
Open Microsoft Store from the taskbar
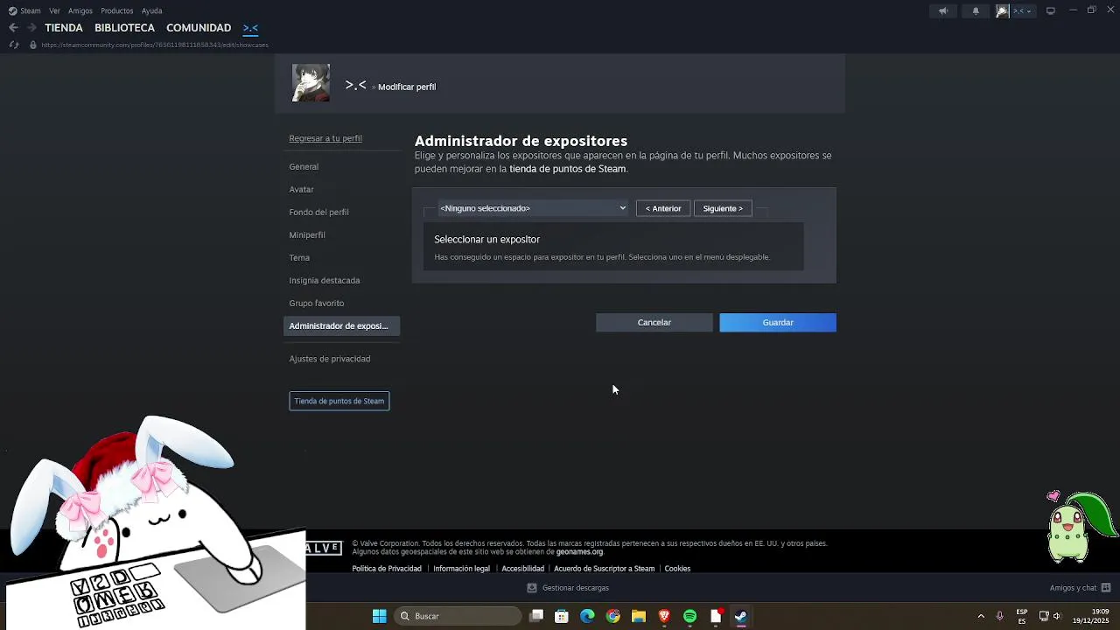[562, 616]
